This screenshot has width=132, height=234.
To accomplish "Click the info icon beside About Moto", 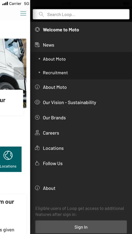I will click(37, 87).
